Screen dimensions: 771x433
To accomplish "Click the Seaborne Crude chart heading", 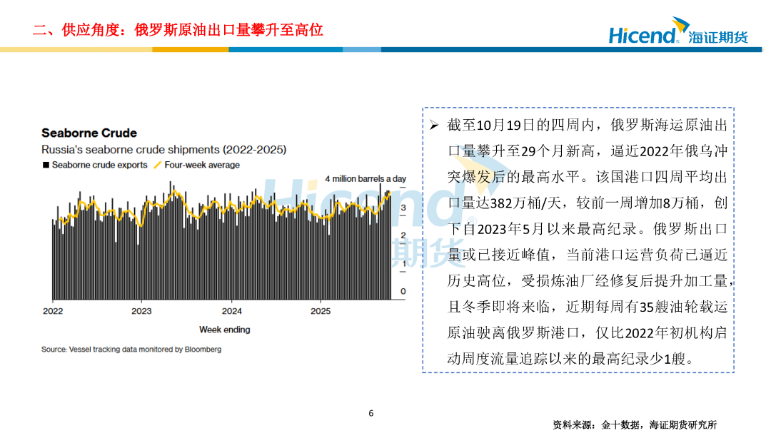I will click(x=89, y=133).
